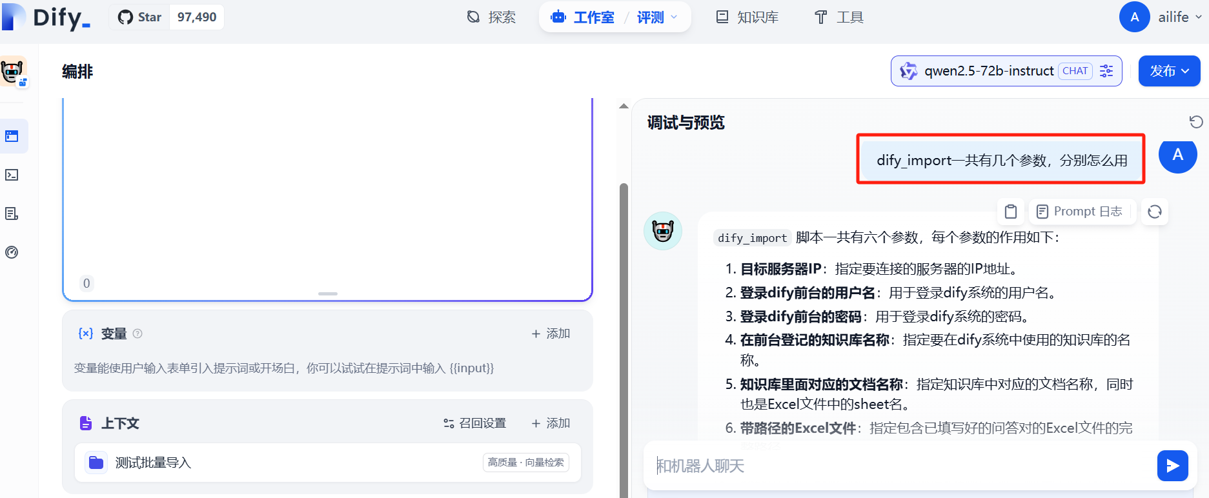Open the monitoring gauge sidebar icon
Viewport: 1209px width, 498px height.
pos(12,252)
